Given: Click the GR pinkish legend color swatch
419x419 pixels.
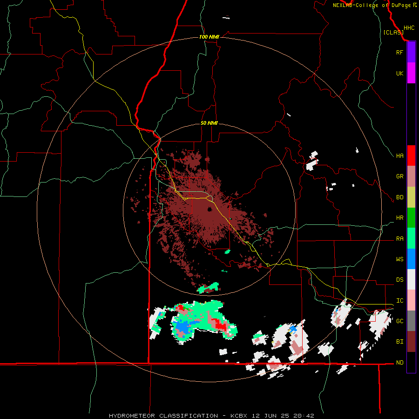Looking at the screenshot, I should (411, 176).
